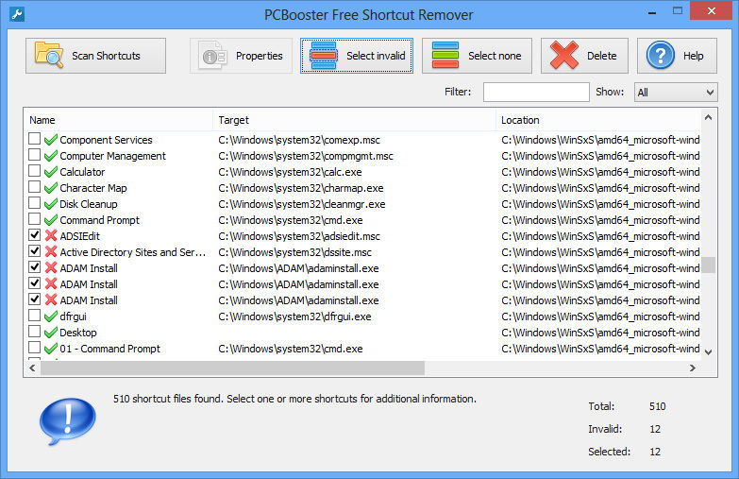The image size is (739, 479).
Task: Select target C:\Windows\system32\cleanmgr.exe
Action: click(302, 204)
